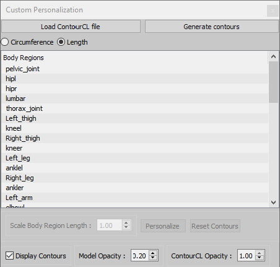Screen dimensions: 280x267
Task: Select kneel body region row
Action: [x=134, y=128]
